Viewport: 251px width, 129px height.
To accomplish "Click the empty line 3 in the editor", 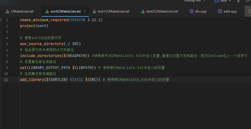I will click(81, 32).
